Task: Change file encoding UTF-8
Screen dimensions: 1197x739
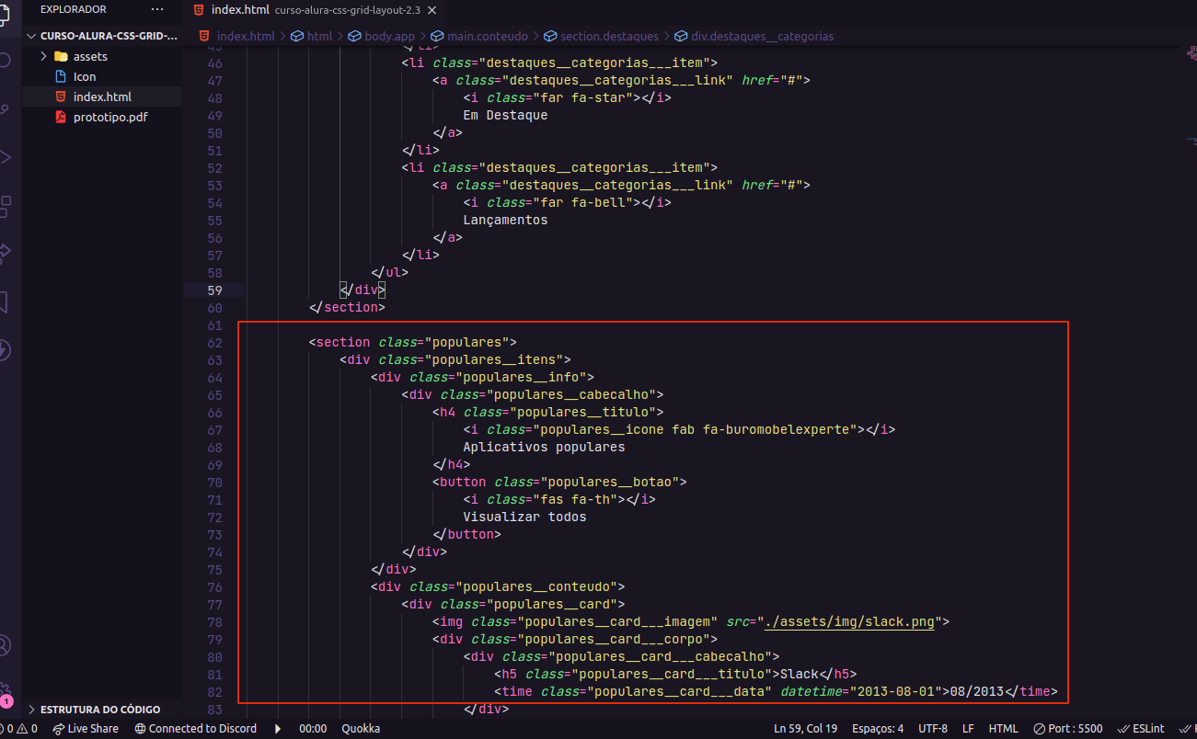Action: click(932, 729)
